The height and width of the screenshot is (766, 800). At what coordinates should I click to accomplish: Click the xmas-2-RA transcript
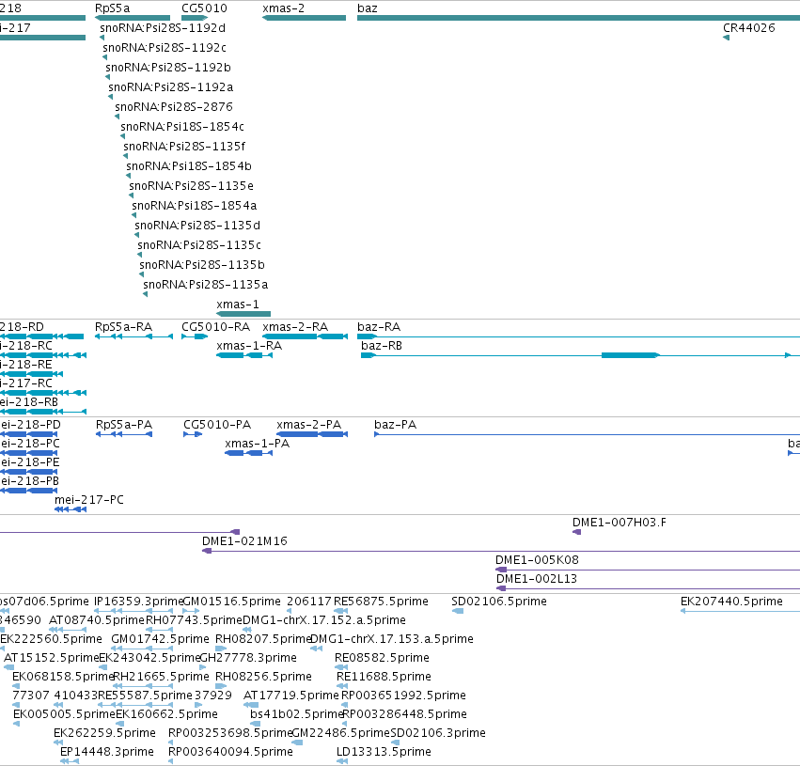click(x=306, y=336)
